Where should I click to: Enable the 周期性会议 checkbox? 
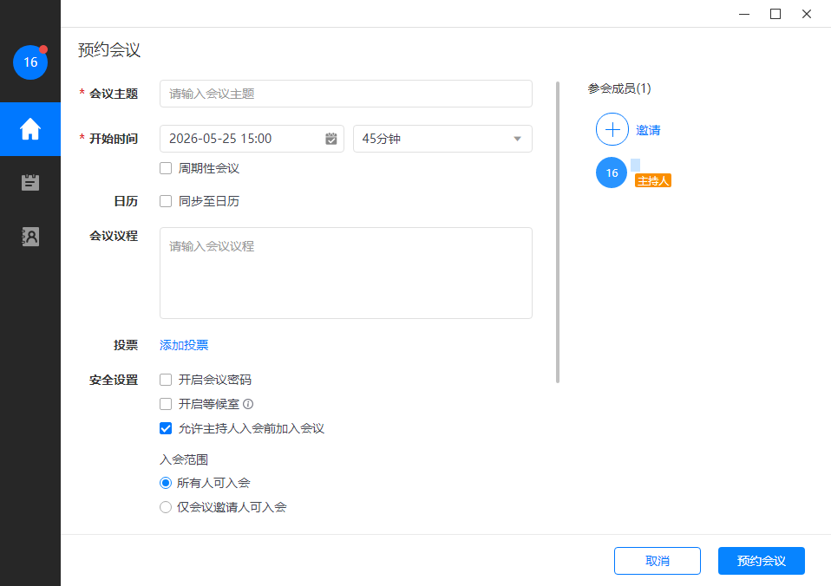pos(166,168)
